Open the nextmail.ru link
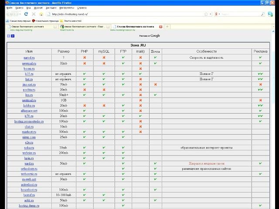This screenshot has width=279, height=209. 29,101
